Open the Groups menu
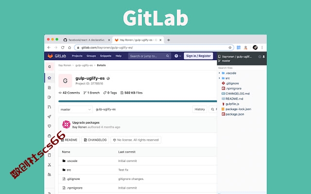 coord(91,56)
